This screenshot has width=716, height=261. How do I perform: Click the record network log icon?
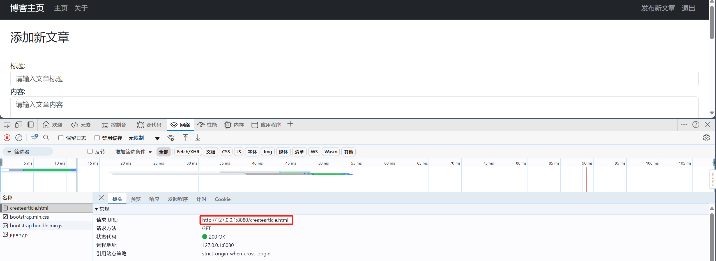pos(7,138)
